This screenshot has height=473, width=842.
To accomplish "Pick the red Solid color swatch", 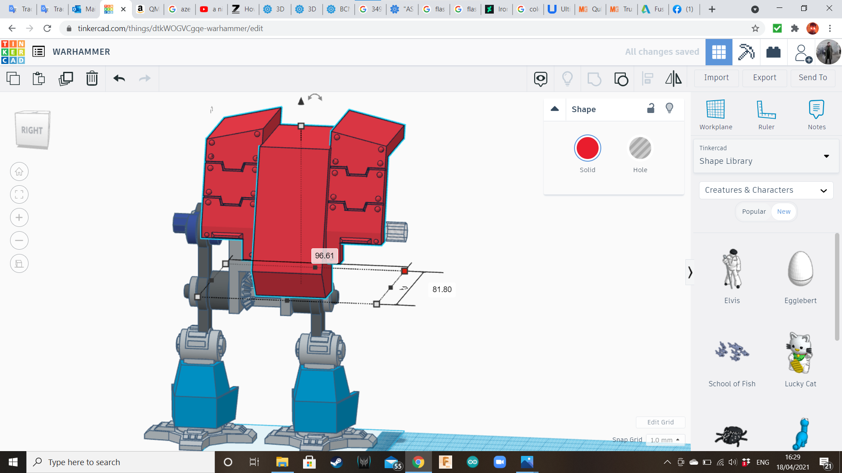I will 587,149.
